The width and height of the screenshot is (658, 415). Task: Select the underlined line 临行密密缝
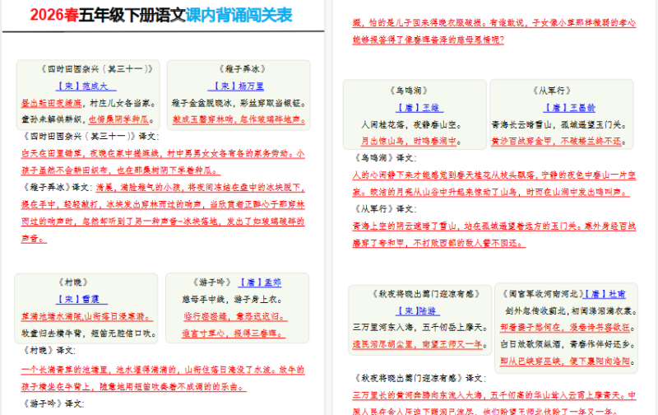(206, 316)
